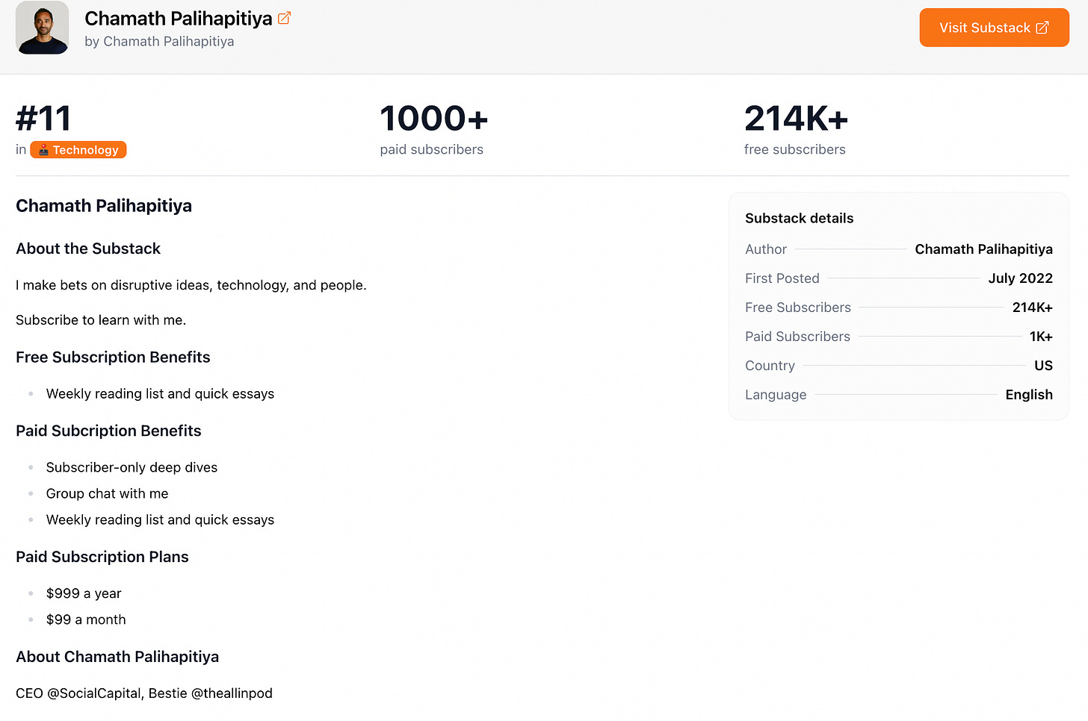Click the 'Author' label in Substack details
This screenshot has width=1088, height=721.
pos(766,249)
